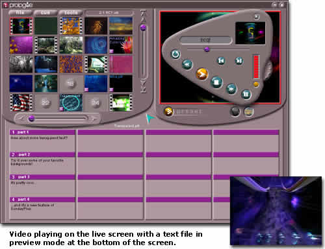The width and height of the screenshot is (325, 249).
Task: Skip to previous track icon
Action: [x=221, y=61]
